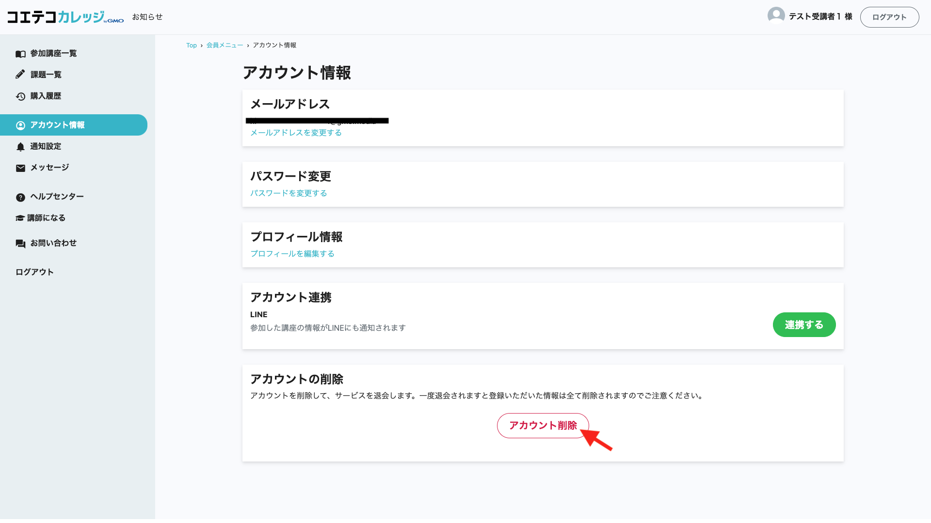Click メールアドレスを変更する link
This screenshot has height=523, width=931.
[295, 132]
